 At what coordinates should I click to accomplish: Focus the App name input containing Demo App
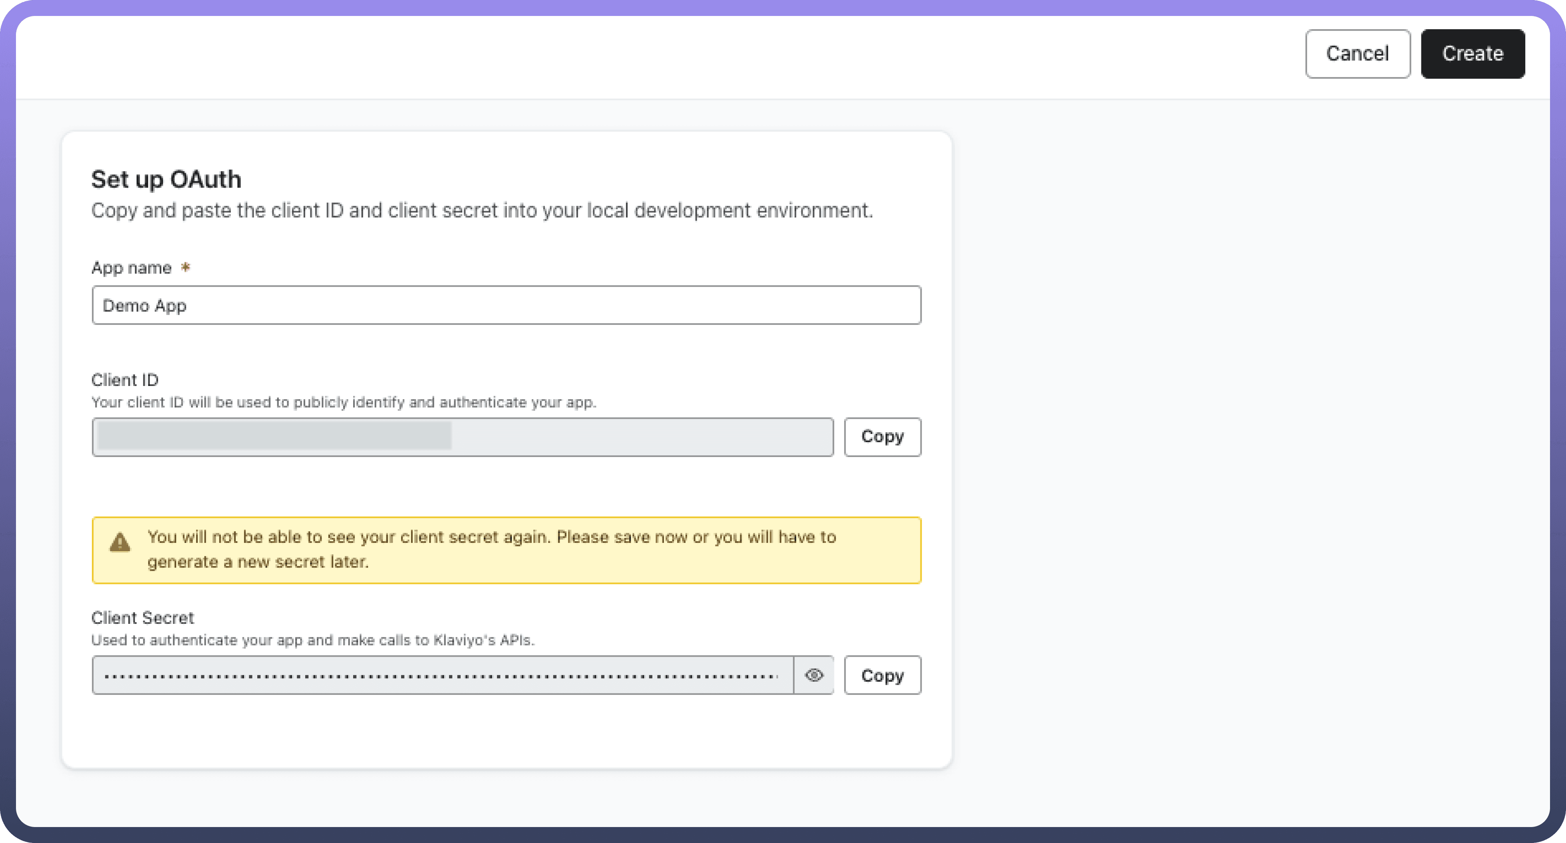[506, 305]
